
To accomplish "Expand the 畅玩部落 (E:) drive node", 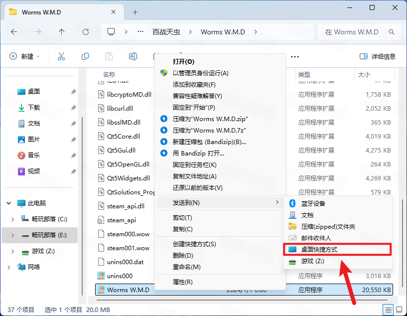I will tap(13, 235).
